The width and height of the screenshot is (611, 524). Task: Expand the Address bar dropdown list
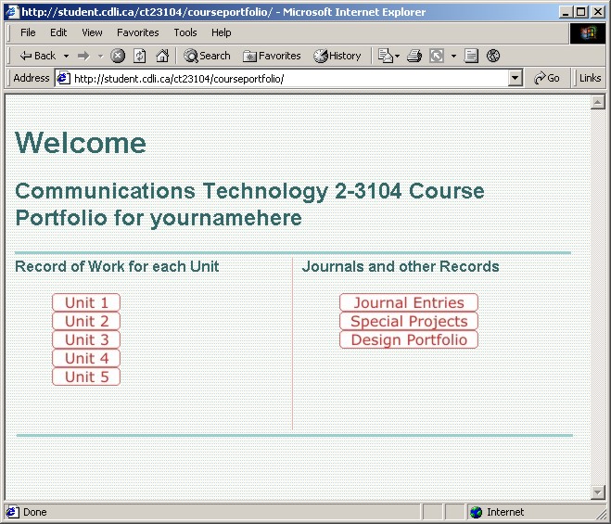pos(515,78)
